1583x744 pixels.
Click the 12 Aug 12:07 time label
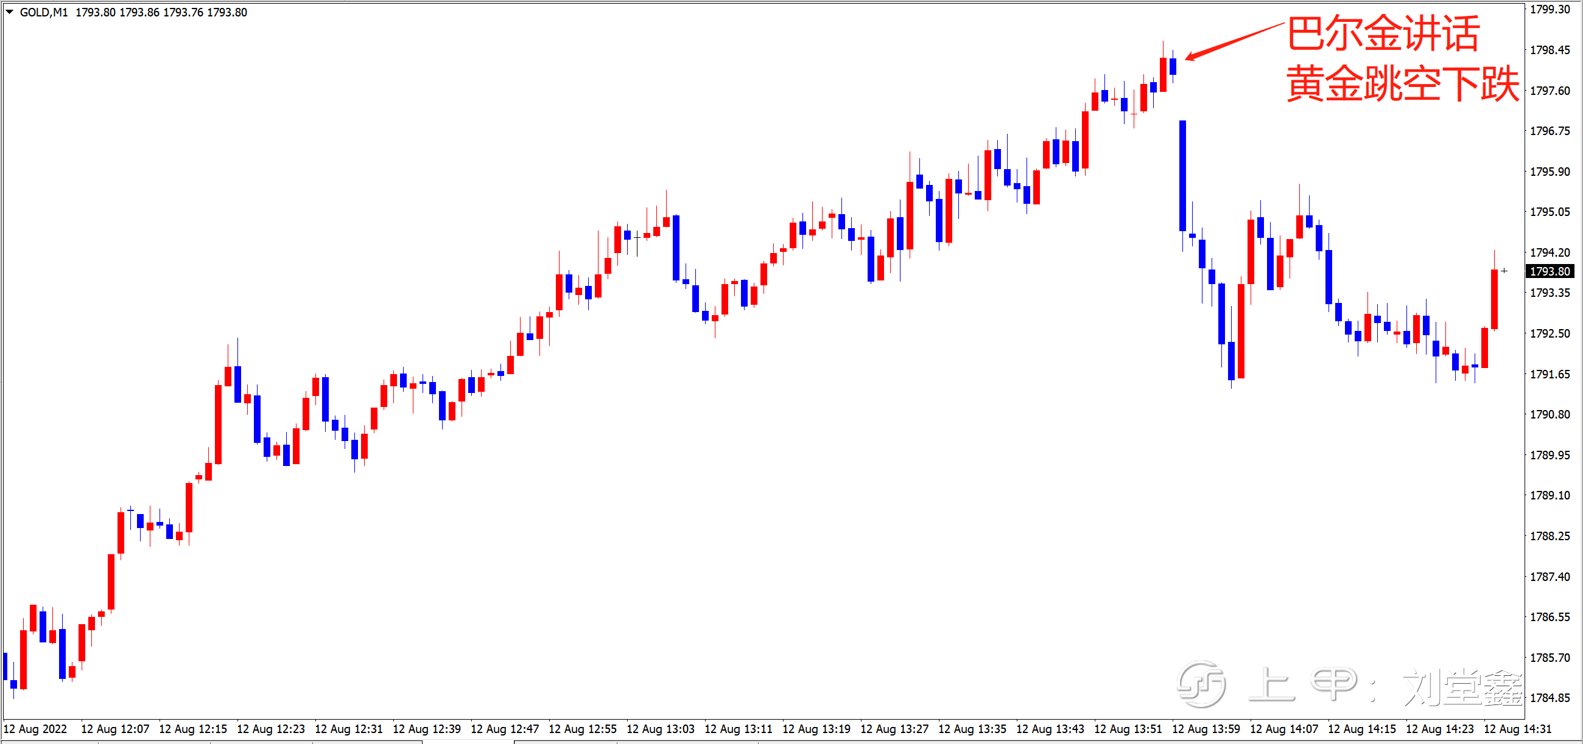(x=115, y=729)
